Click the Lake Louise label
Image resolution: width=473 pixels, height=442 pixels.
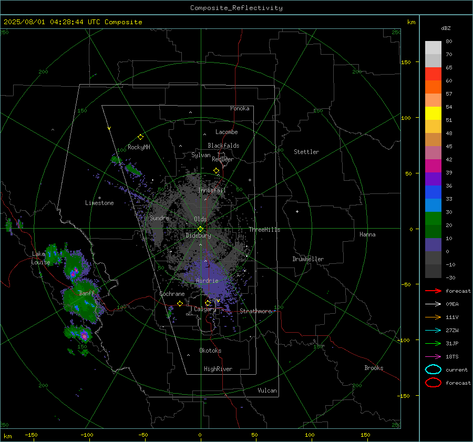[40, 258]
